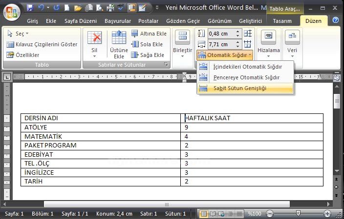The image size is (344, 219).
Task: Open the Seç dropdown
Action: [x=18, y=34]
